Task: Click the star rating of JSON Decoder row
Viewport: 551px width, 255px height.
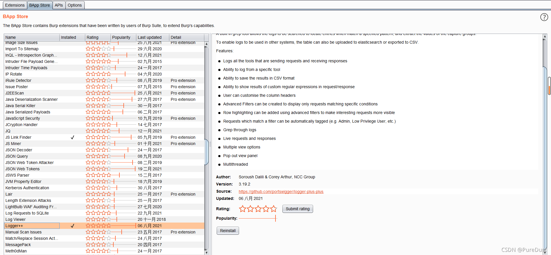Action: coord(98,150)
